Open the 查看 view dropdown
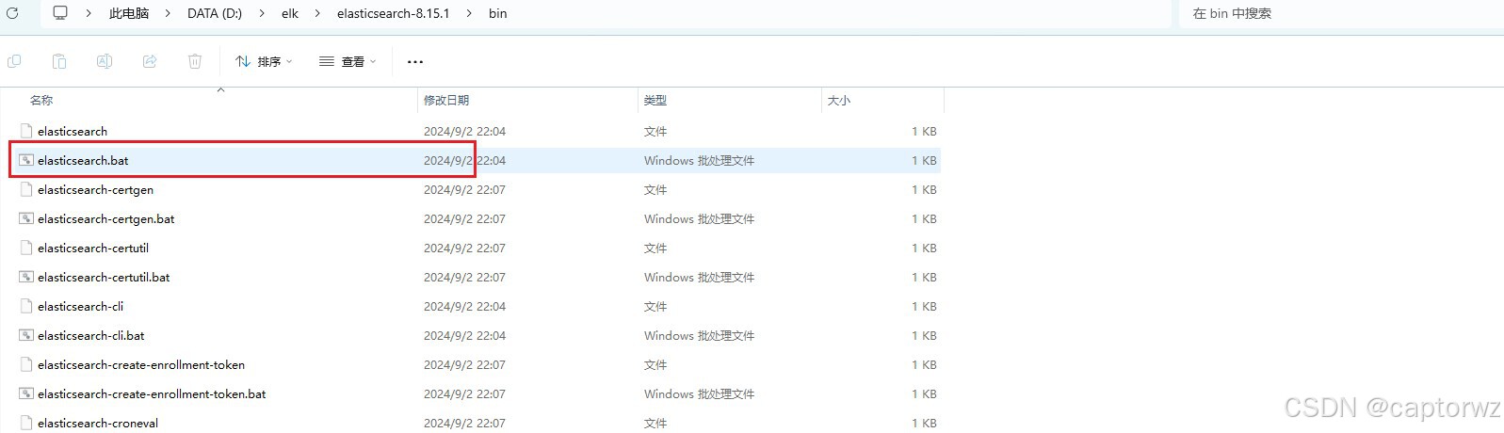The height and width of the screenshot is (433, 1504). (x=348, y=61)
